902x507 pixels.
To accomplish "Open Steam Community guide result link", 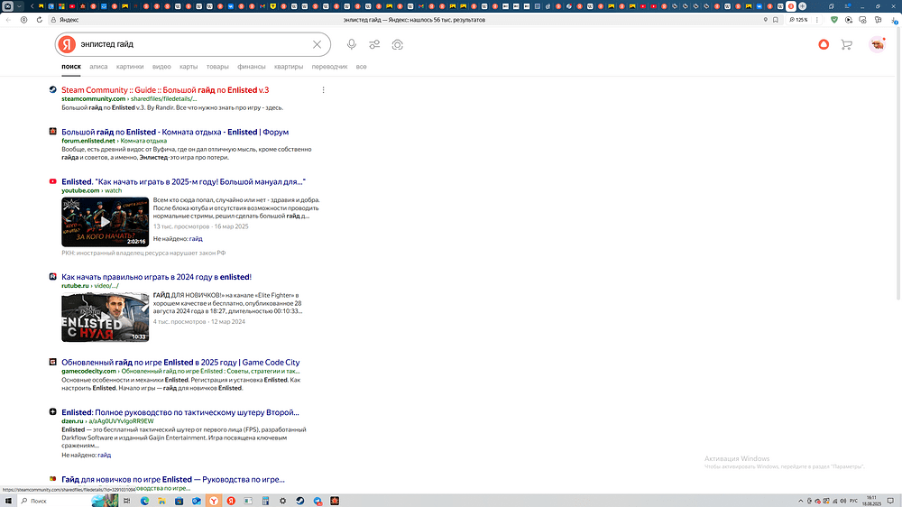I will [x=165, y=90].
